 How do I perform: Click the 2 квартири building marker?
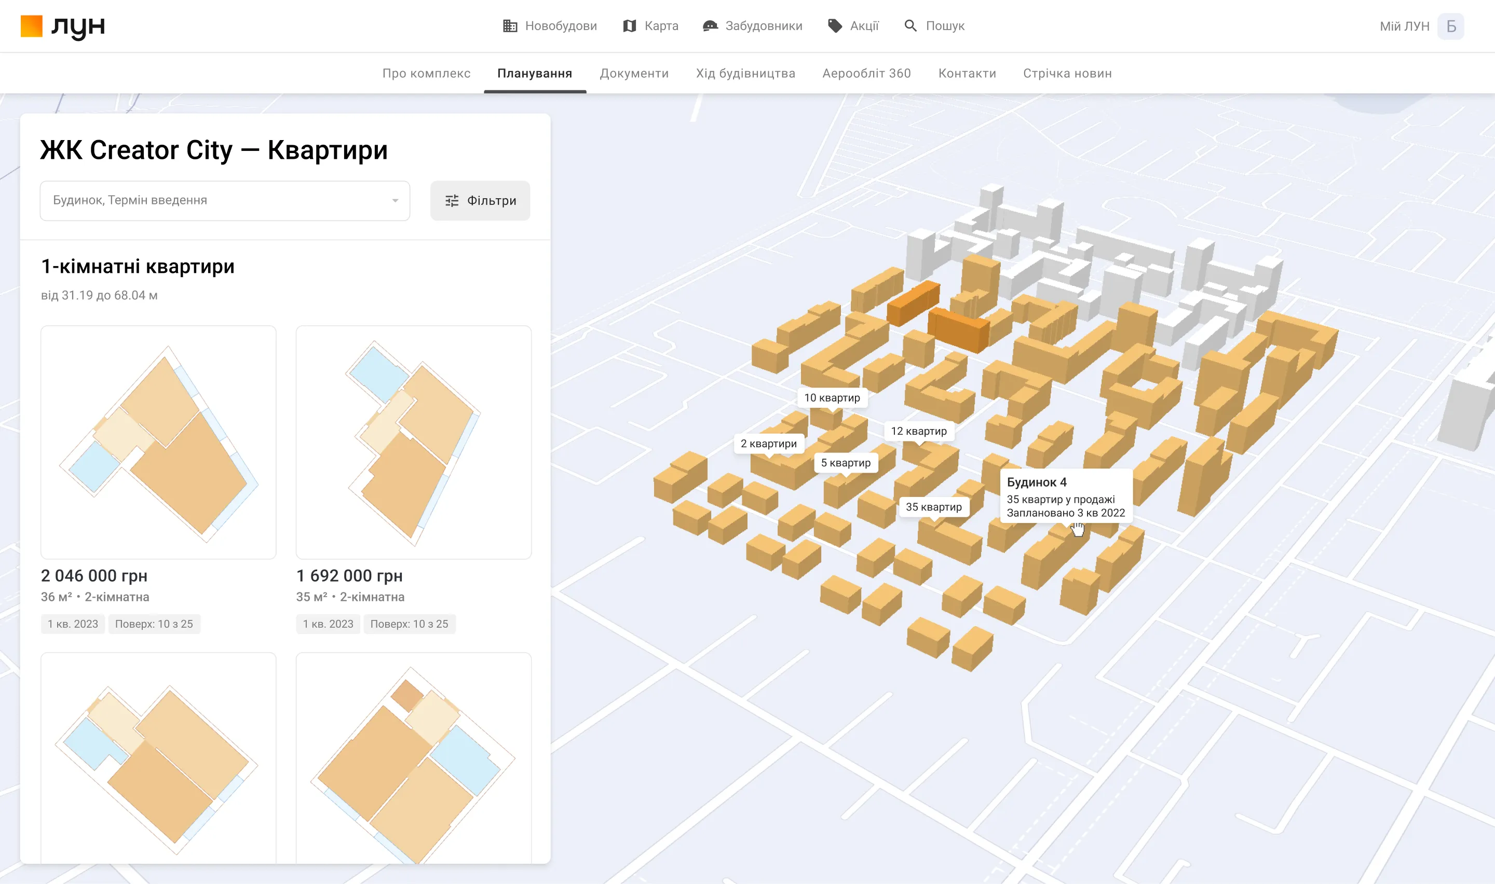click(769, 443)
